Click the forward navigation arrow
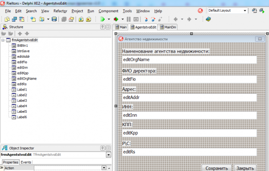This screenshot has height=171, width=269. click(x=189, y=19)
